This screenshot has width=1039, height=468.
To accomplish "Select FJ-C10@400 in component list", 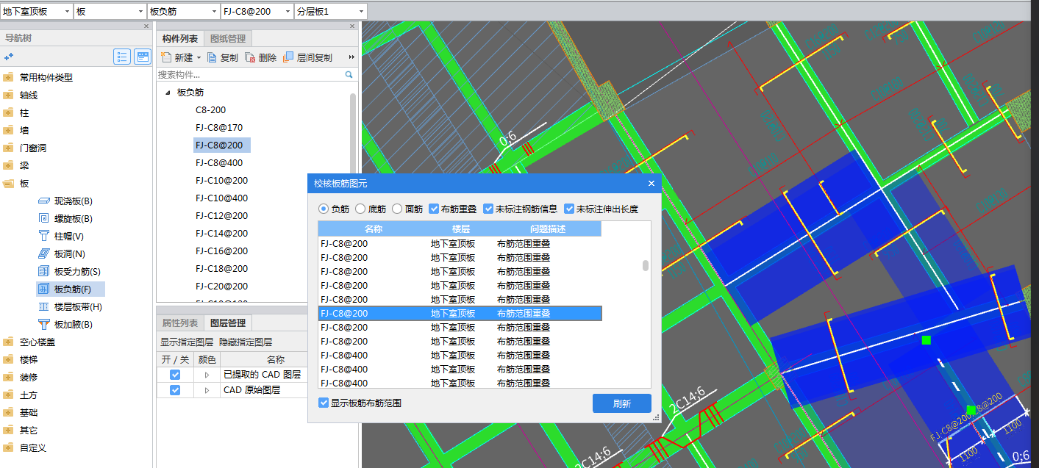I will (x=221, y=198).
